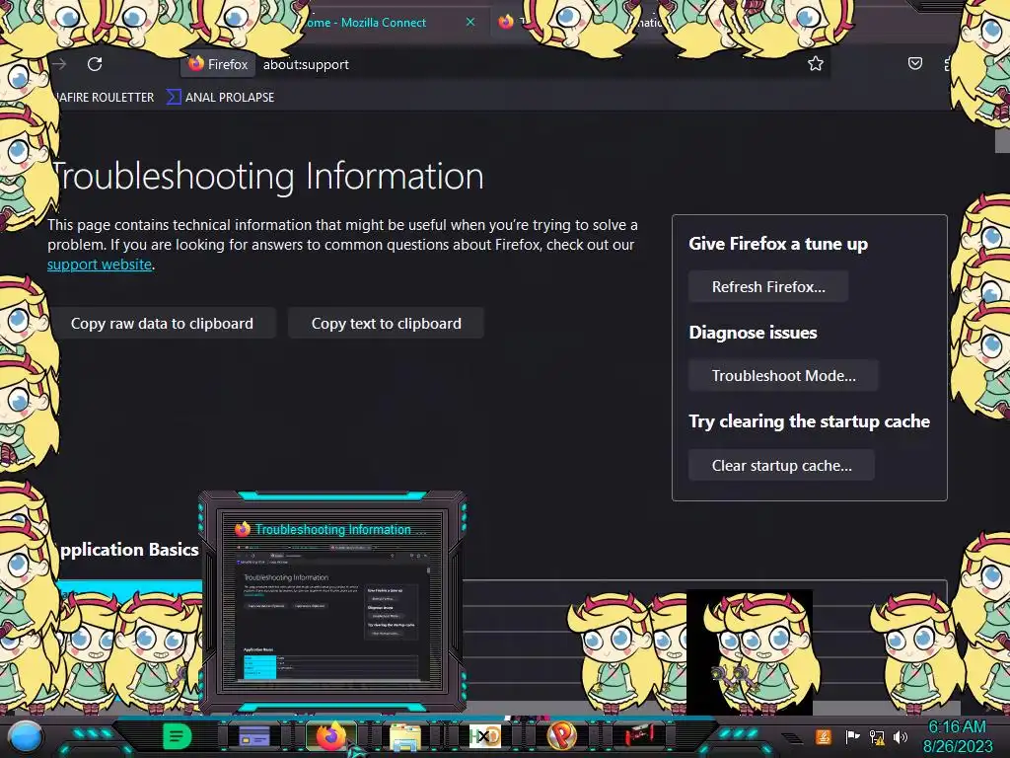The width and height of the screenshot is (1010, 758).
Task: Click the network tray icon
Action: [877, 736]
